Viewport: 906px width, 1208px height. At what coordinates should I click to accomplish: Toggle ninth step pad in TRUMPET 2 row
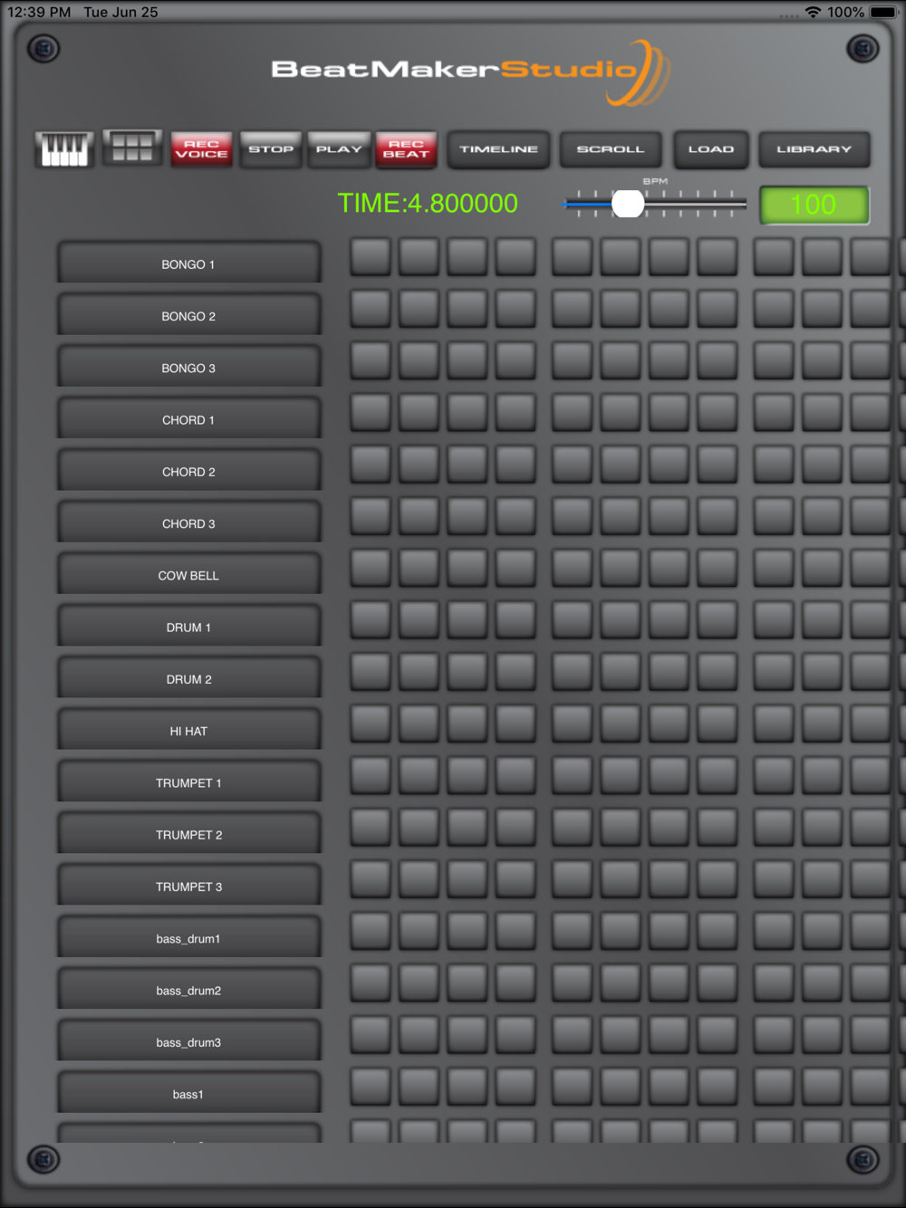point(774,828)
